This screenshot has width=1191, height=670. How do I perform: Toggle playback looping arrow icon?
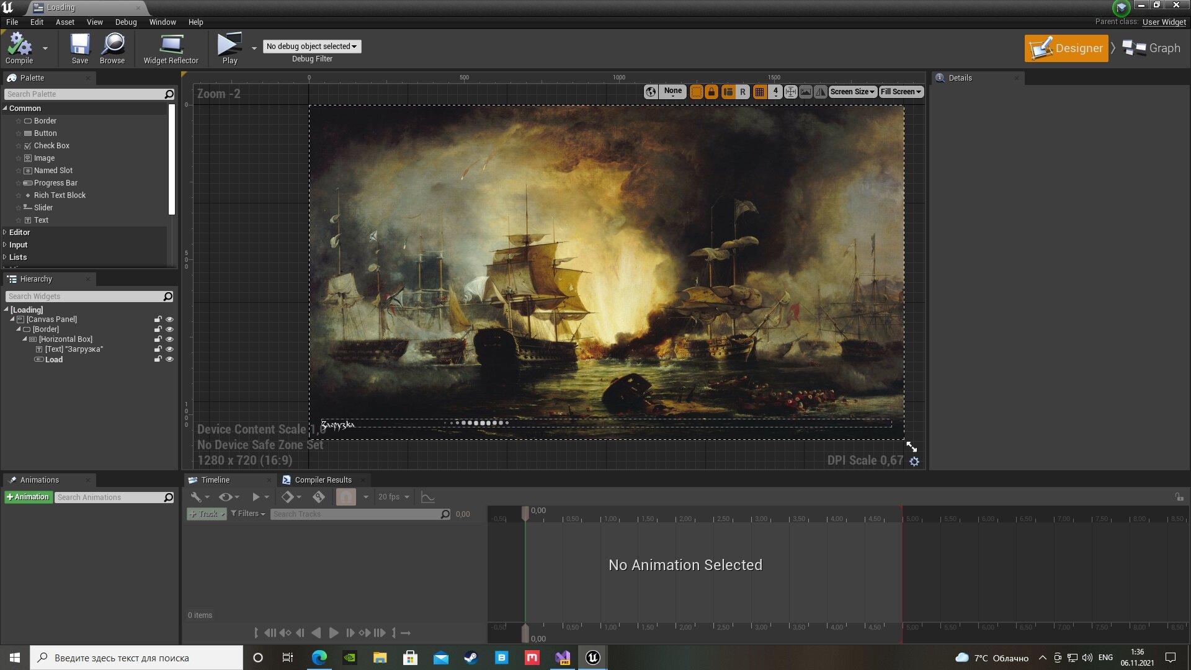click(406, 633)
